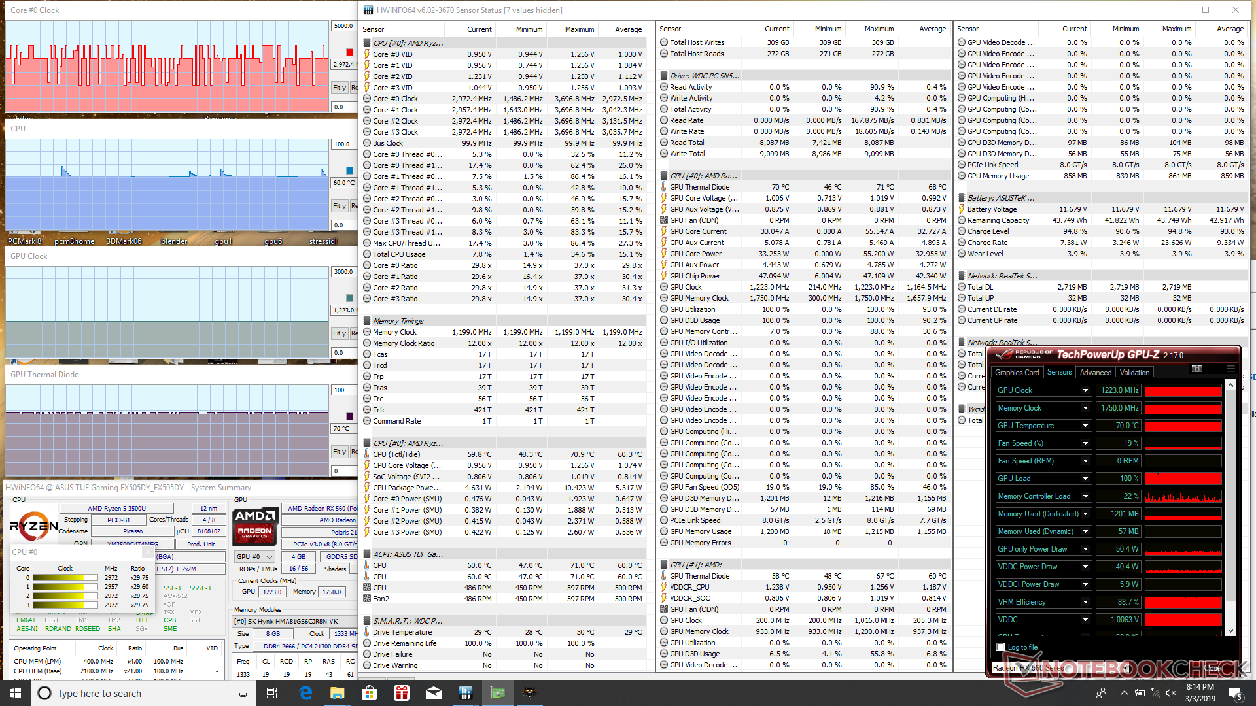Click the GPU-Z screenshot camera icon
This screenshot has height=706, width=1256.
tap(1197, 369)
